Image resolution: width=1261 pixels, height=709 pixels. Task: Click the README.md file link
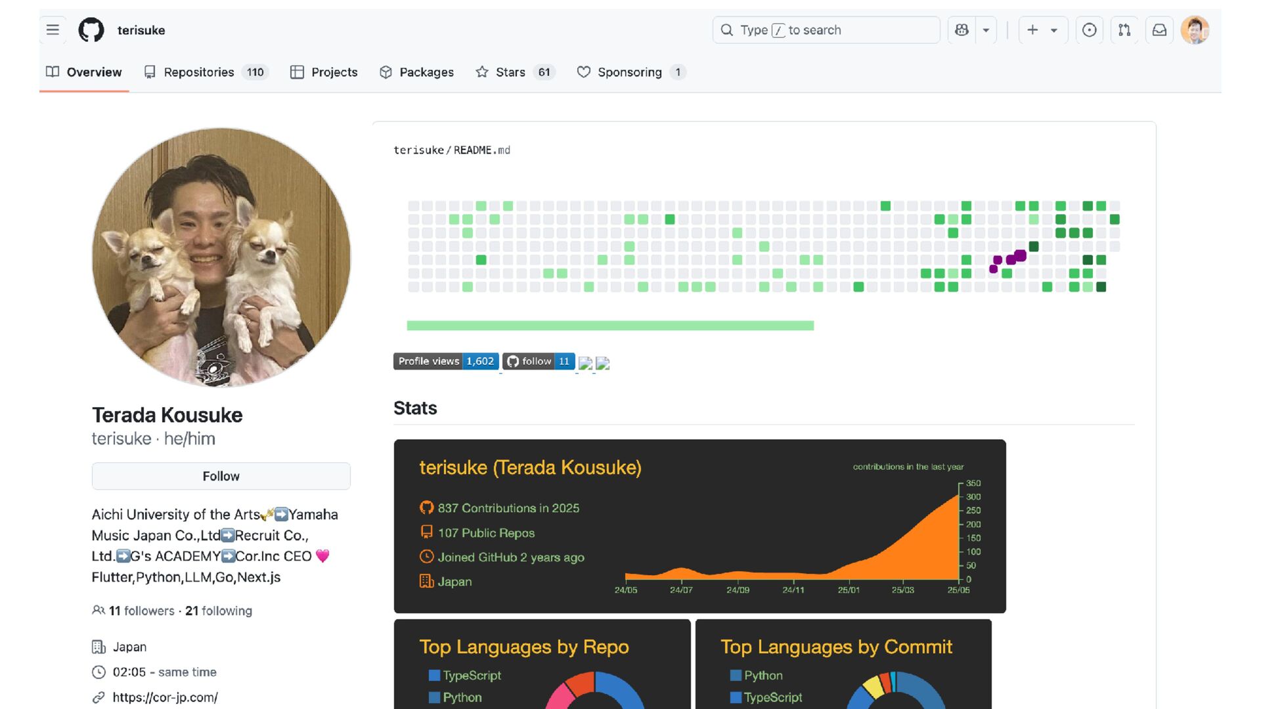(482, 150)
